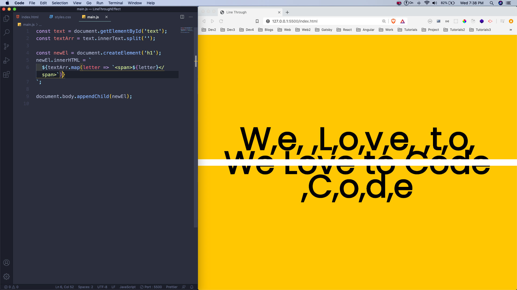Click the macOS Control Center list icon
This screenshot has width=517, height=290.
click(508, 3)
